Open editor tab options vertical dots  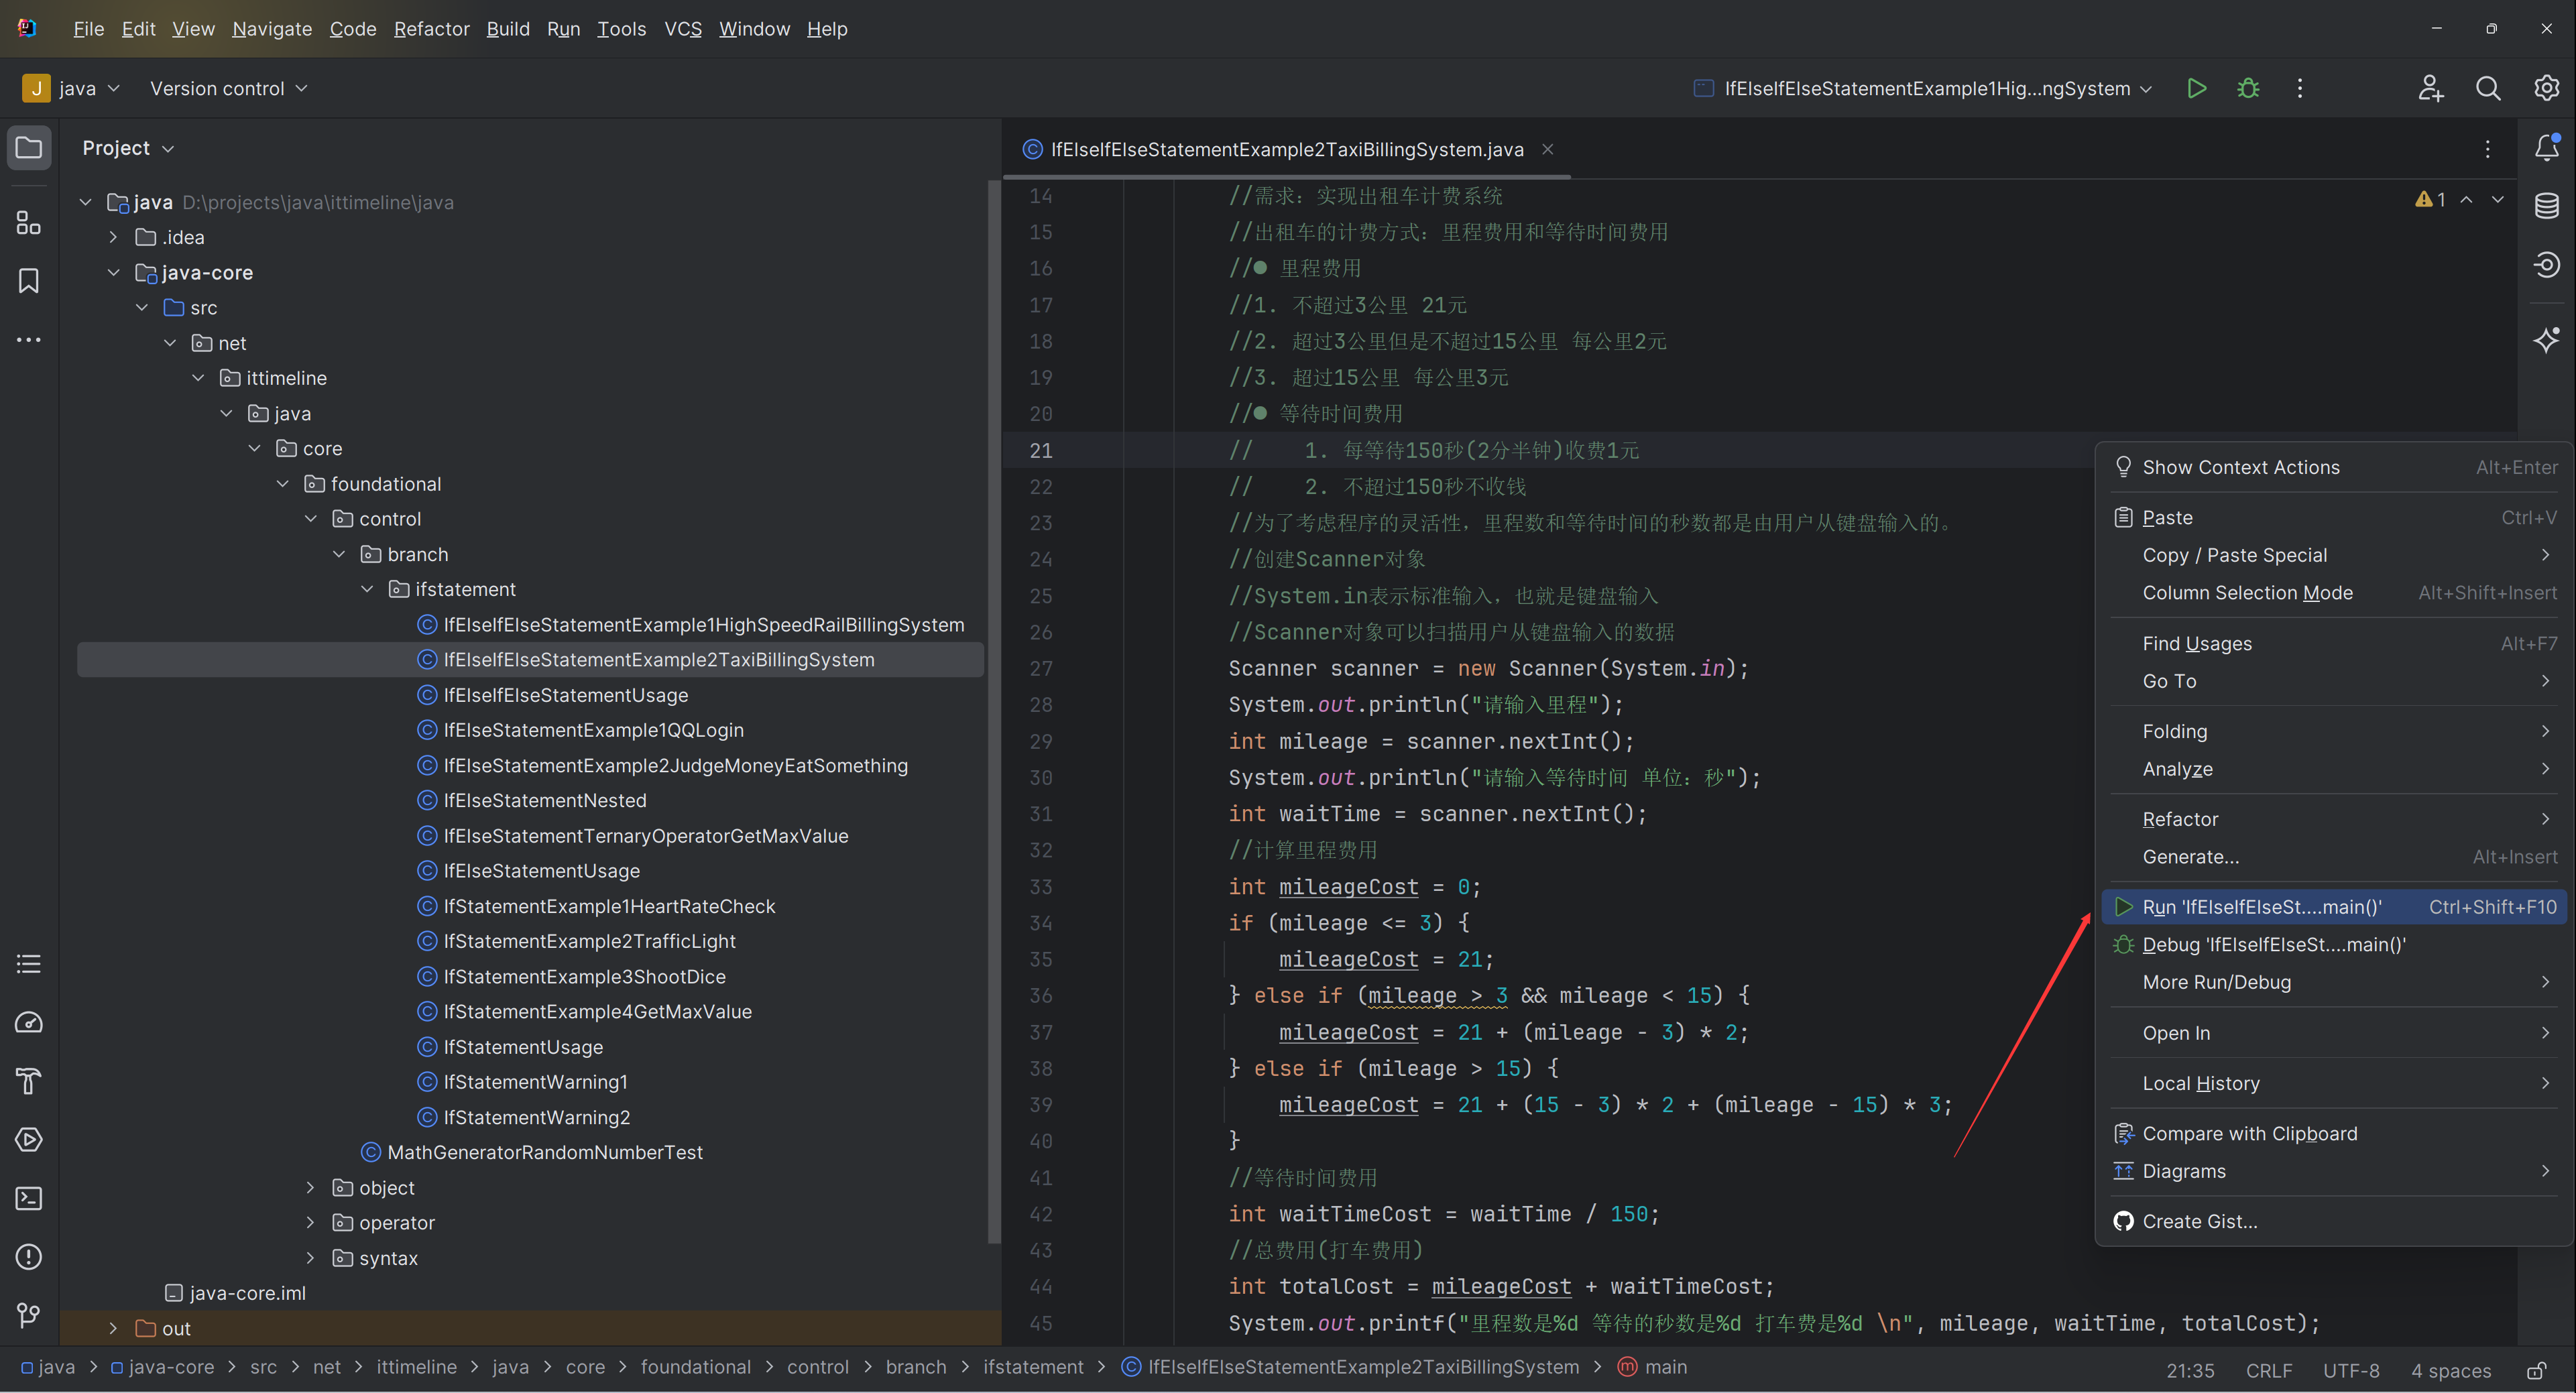2488,149
